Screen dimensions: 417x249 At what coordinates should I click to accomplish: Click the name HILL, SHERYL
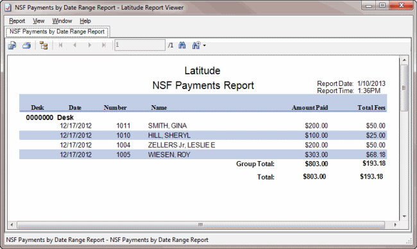(x=169, y=135)
